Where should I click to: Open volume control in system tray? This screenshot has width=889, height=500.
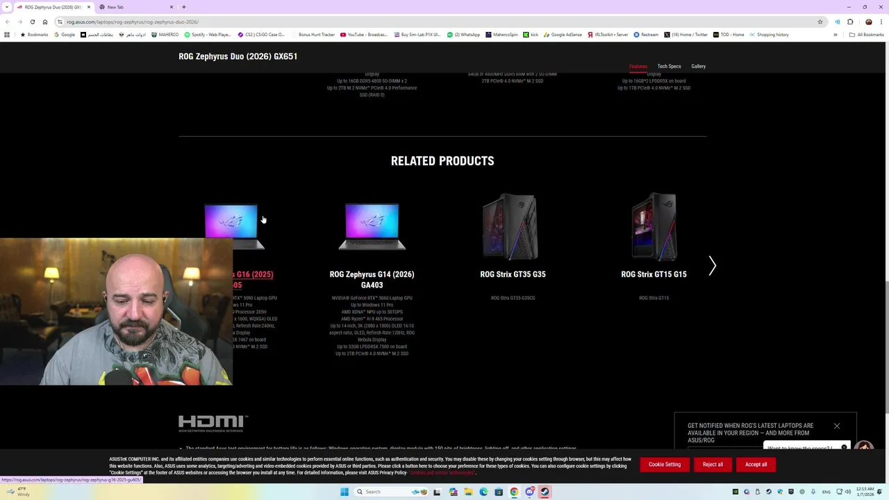coord(848,492)
